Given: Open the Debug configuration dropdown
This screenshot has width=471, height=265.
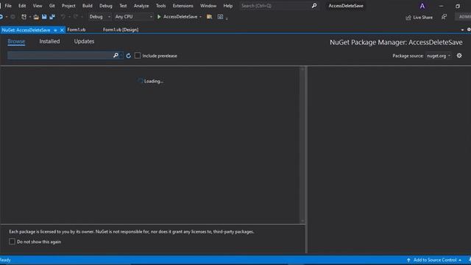Looking at the screenshot, I should [100, 17].
